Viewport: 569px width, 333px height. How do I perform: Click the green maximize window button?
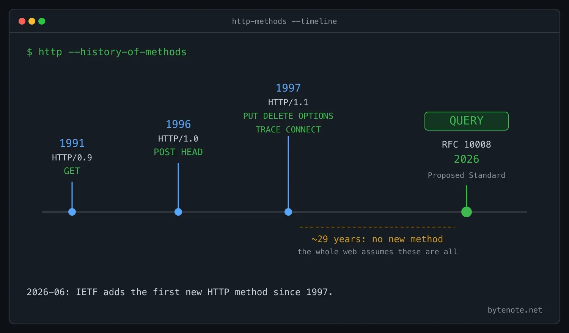coord(42,21)
